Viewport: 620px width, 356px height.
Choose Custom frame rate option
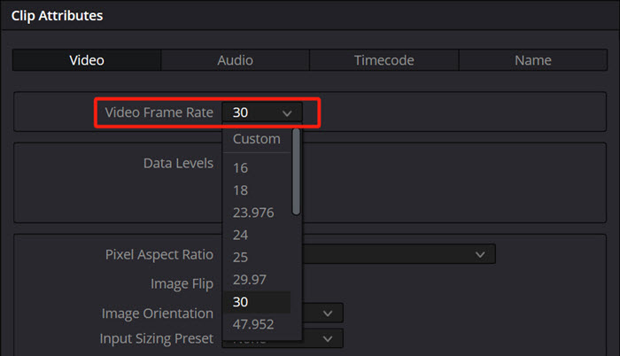tap(257, 139)
